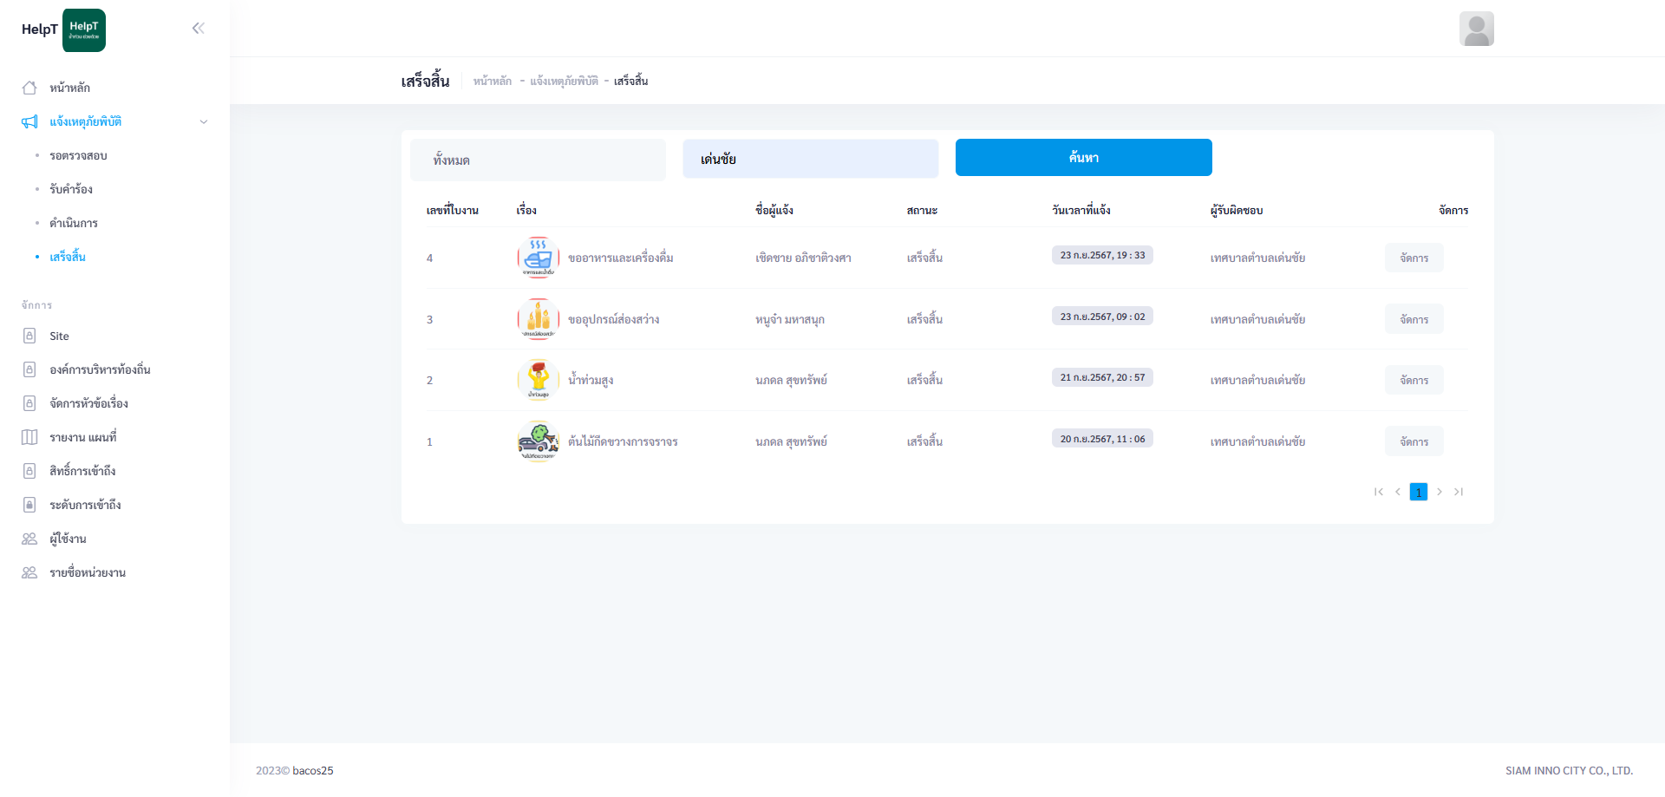Click จัดการ button for ticket 2
This screenshot has width=1665, height=797.
pyautogui.click(x=1414, y=380)
